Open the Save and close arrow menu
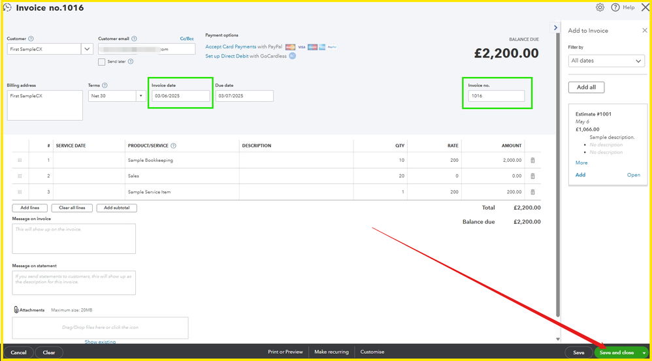Image resolution: width=652 pixels, height=361 pixels. point(644,353)
